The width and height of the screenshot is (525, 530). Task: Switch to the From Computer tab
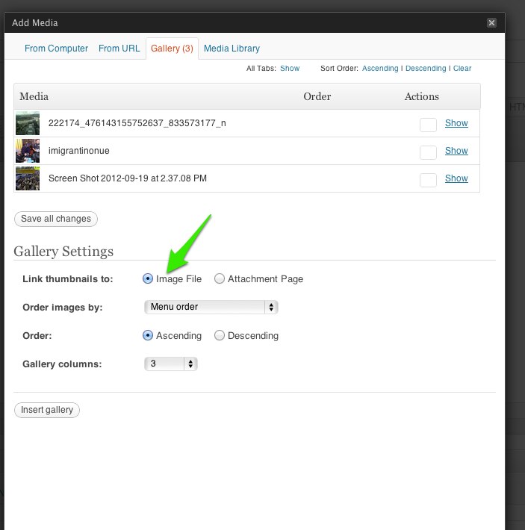coord(56,49)
